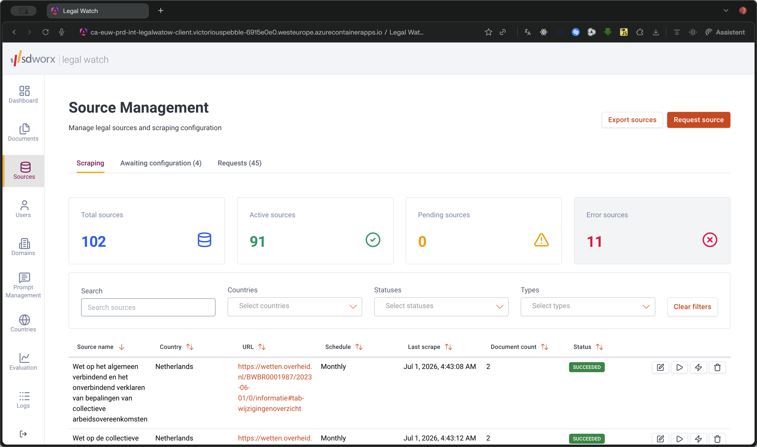Screen dimensions: 757x447
Task: Open the Dashboard sidebar item
Action: click(x=23, y=95)
